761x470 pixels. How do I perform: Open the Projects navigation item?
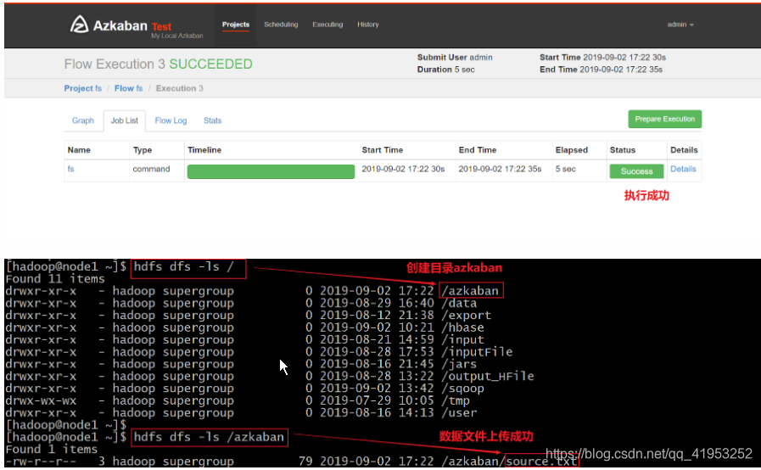coord(236,25)
